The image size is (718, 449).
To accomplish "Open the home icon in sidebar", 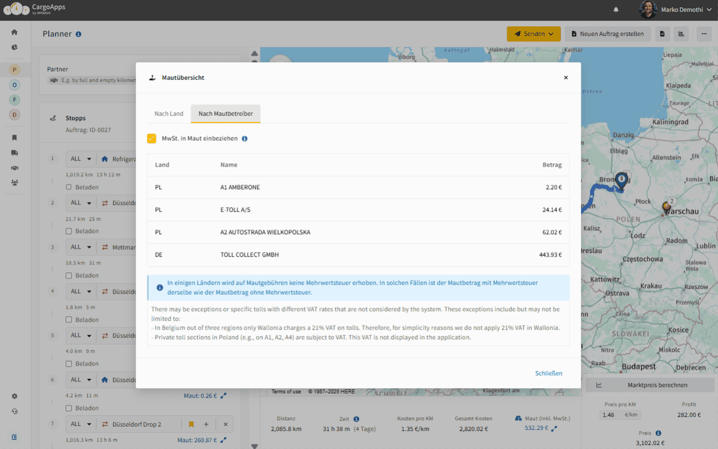I will (15, 33).
